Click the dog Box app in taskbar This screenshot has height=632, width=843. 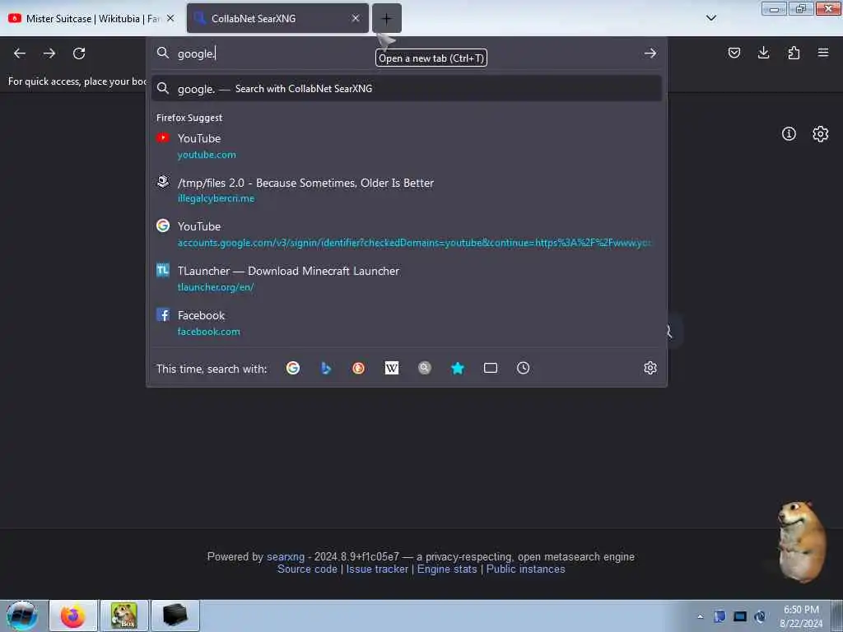(124, 616)
